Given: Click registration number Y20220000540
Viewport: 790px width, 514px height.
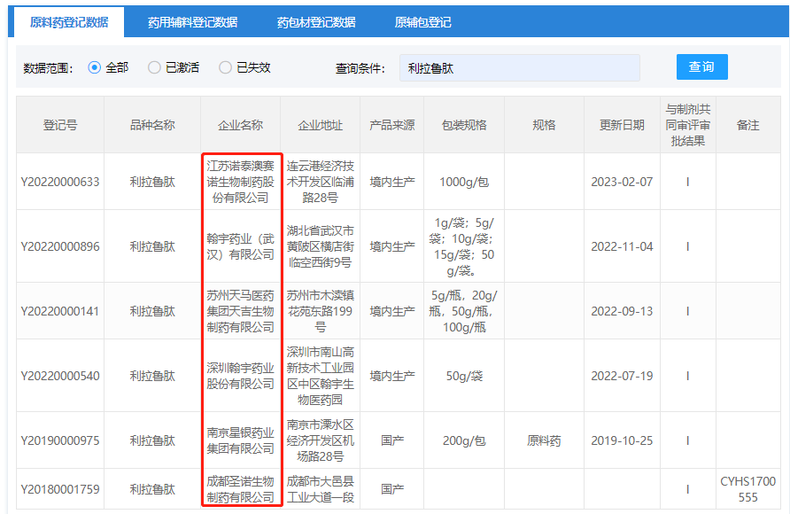Looking at the screenshot, I should [x=60, y=376].
